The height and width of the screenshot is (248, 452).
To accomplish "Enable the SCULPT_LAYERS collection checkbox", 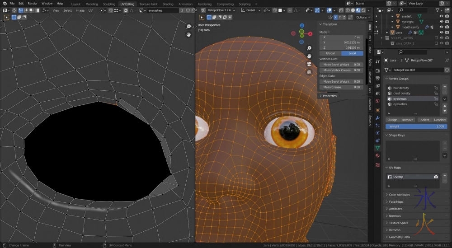I will pyautogui.click(x=436, y=38).
